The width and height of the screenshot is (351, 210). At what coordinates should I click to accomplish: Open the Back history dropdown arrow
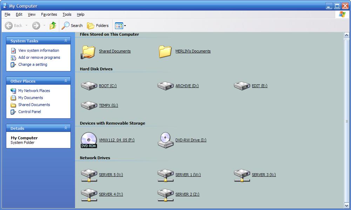[26, 26]
